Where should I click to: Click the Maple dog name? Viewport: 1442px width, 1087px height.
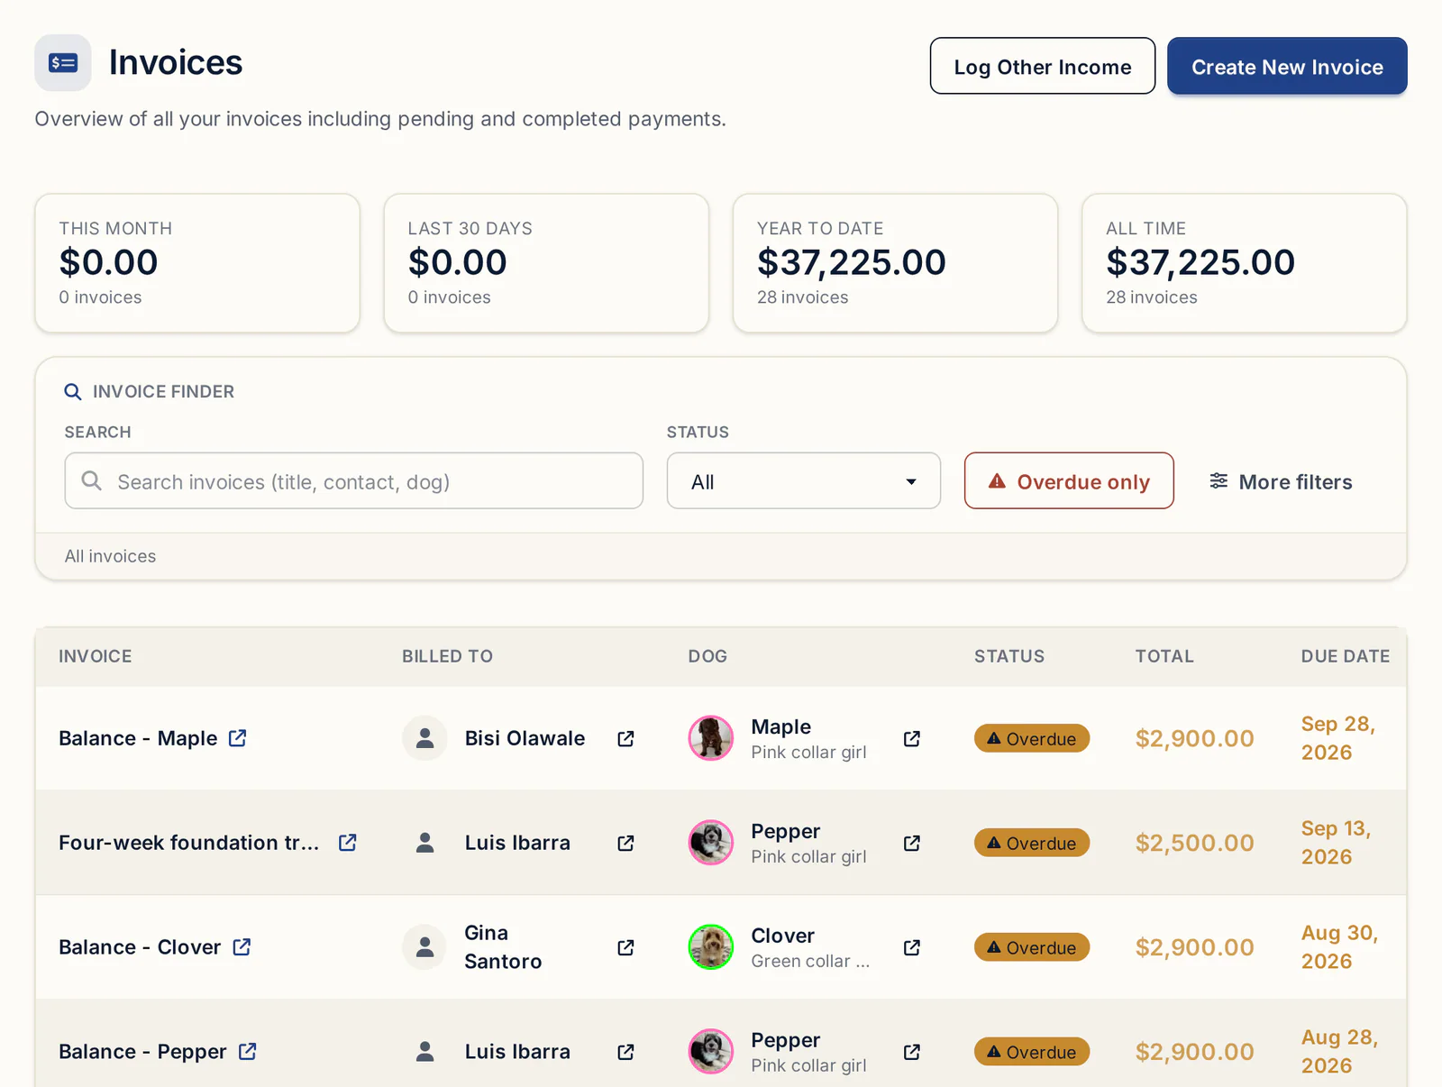781,726
